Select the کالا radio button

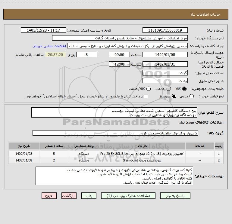point(184,89)
